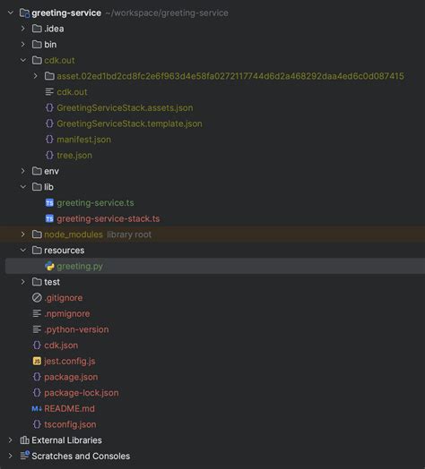Select the .python-version file
The width and height of the screenshot is (425, 469).
[76, 329]
